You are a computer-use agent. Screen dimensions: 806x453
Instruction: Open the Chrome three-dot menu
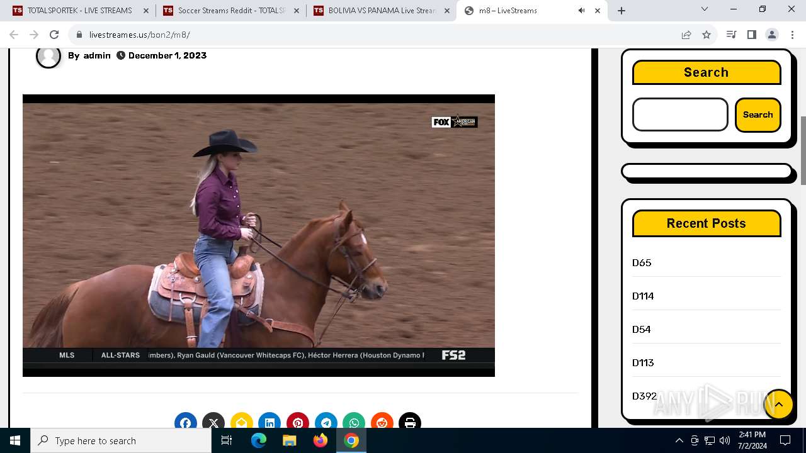[792, 35]
